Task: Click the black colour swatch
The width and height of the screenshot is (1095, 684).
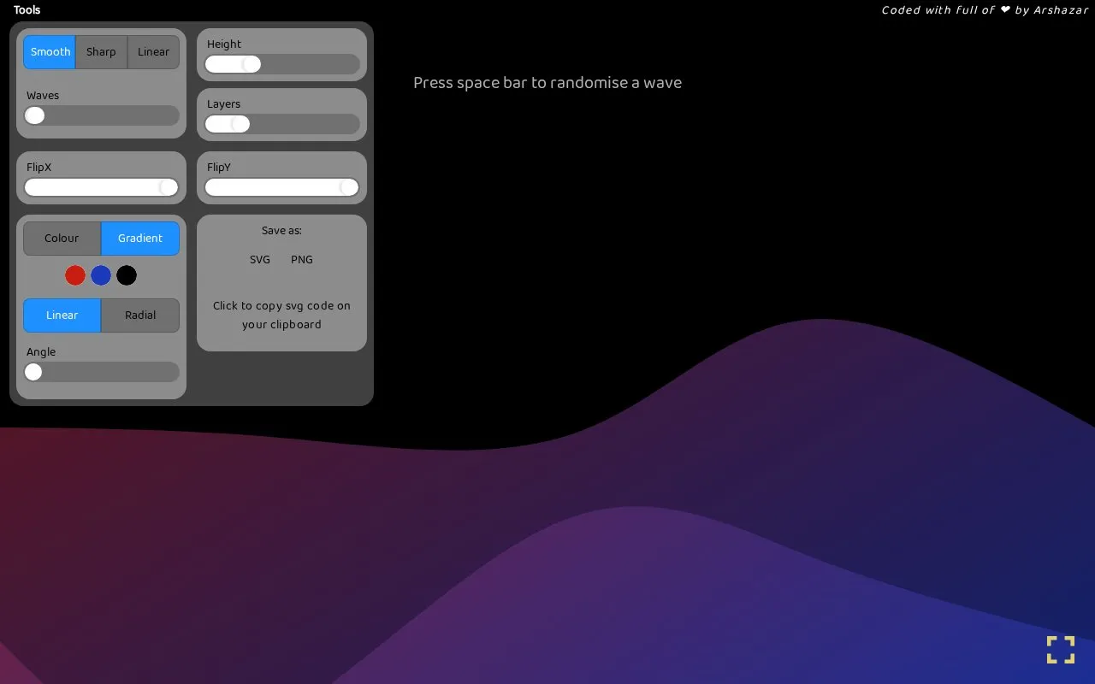Action: [x=127, y=275]
